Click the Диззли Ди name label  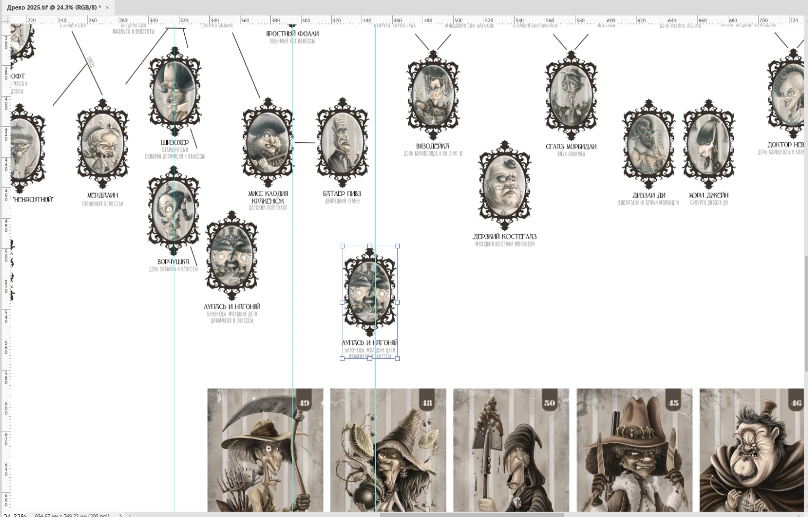(x=649, y=195)
